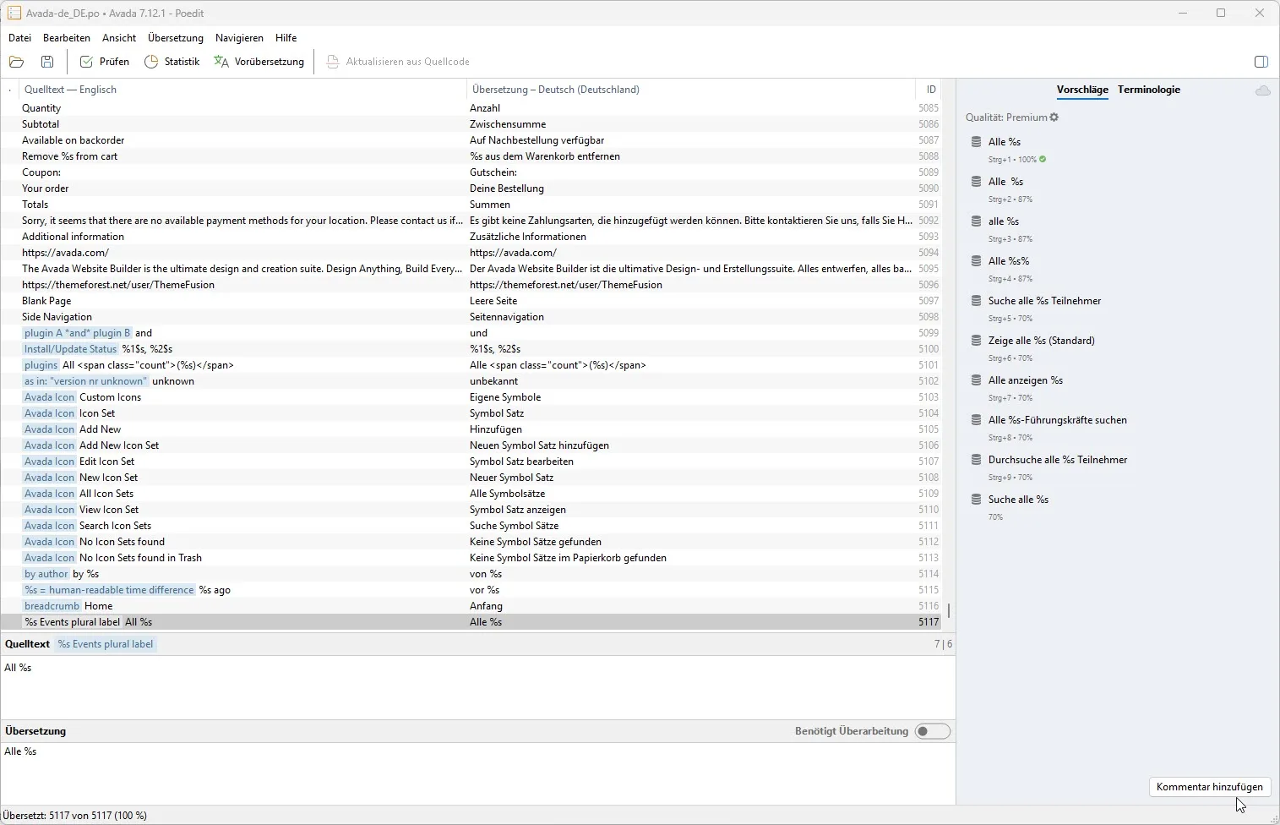Click the Übersetzung text field with 'Alle %s'
The height and width of the screenshot is (825, 1280).
coord(477,773)
